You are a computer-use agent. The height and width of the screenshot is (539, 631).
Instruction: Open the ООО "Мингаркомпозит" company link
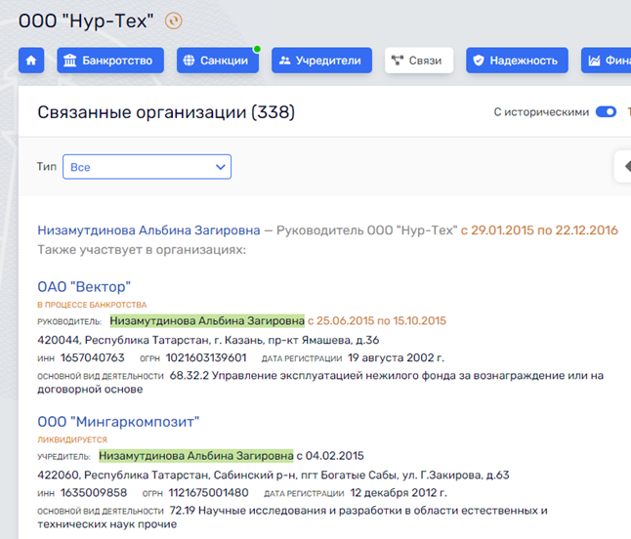coord(118,422)
